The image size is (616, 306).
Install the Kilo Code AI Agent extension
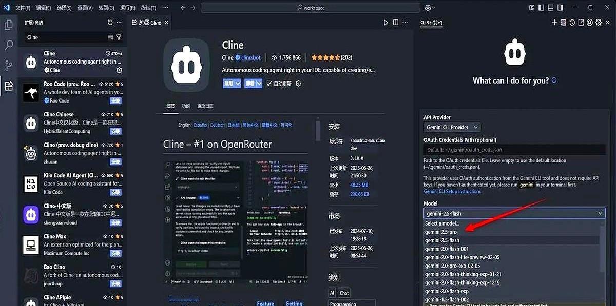[115, 192]
